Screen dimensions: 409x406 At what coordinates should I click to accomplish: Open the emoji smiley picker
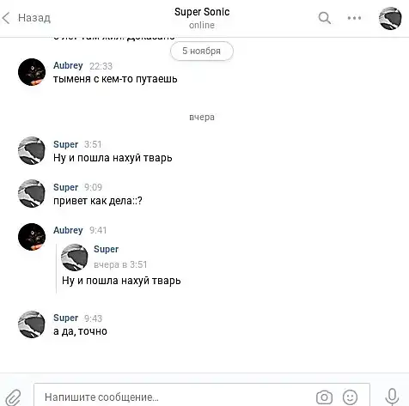coord(350,397)
